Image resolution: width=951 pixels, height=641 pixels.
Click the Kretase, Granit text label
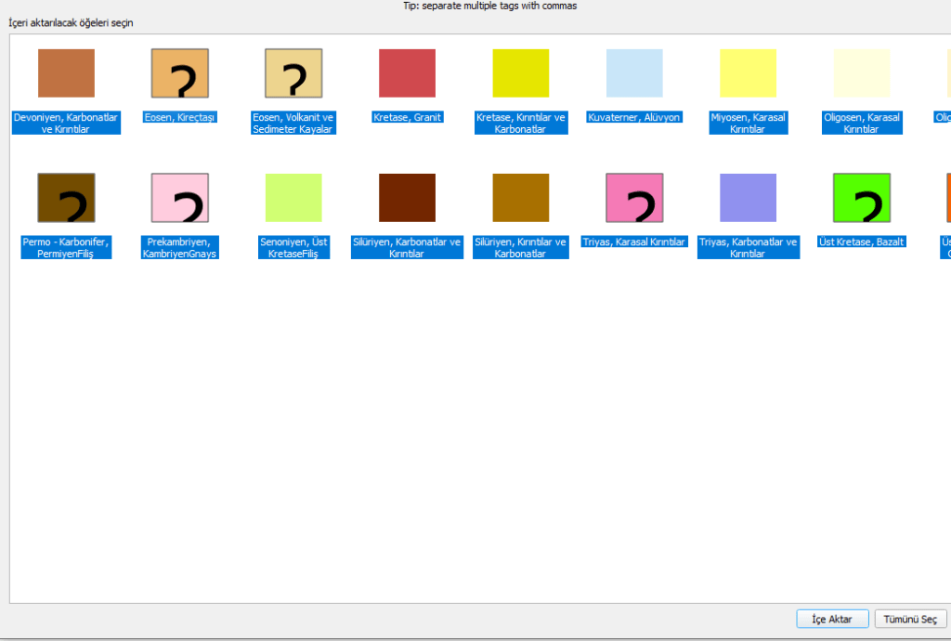tap(407, 118)
